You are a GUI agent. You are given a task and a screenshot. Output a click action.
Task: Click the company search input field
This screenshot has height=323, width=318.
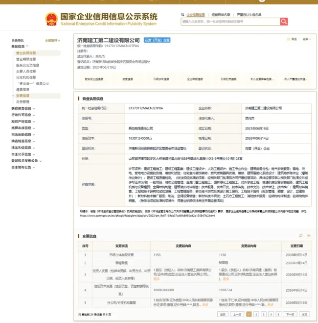click(230, 22)
